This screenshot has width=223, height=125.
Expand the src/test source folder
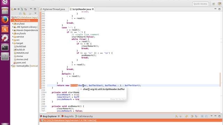[x=13, y=24]
